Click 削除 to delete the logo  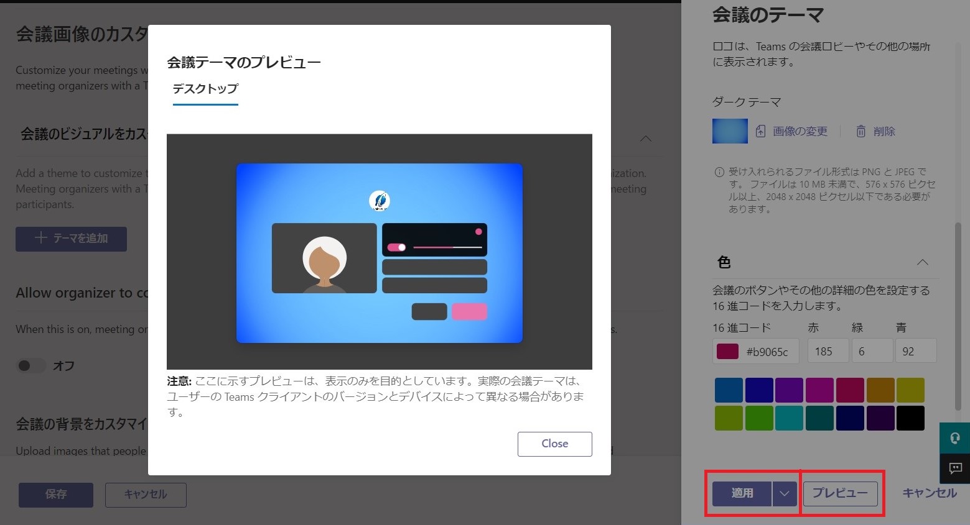click(884, 131)
